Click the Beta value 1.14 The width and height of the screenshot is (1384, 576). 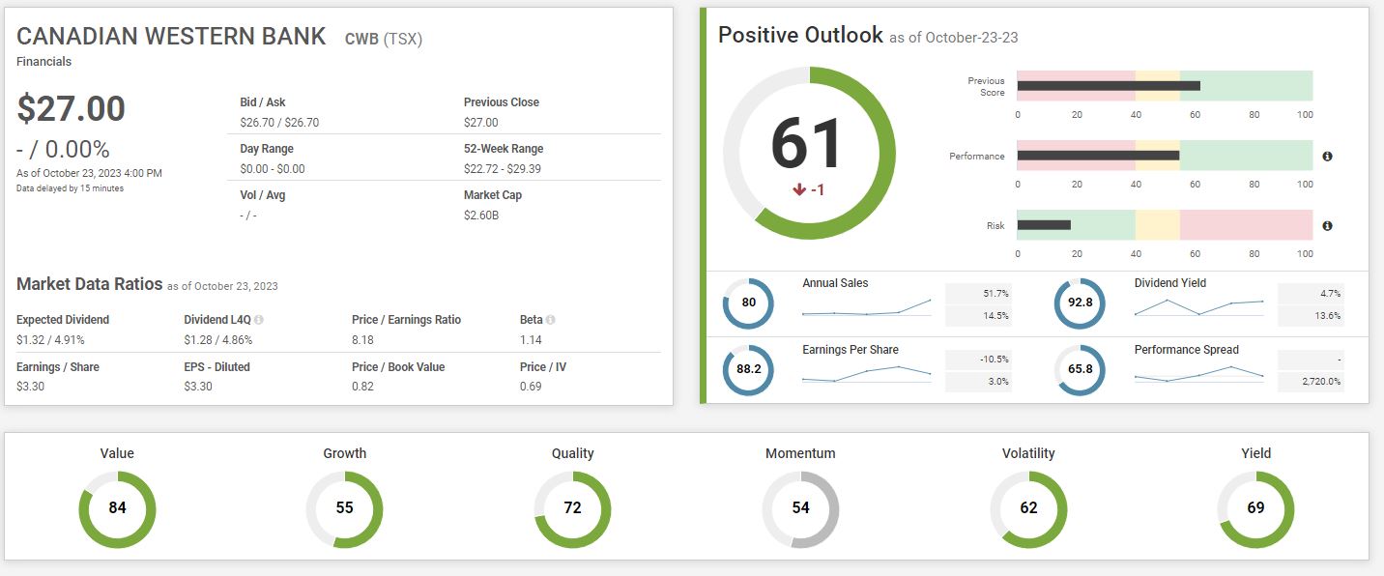coord(531,340)
